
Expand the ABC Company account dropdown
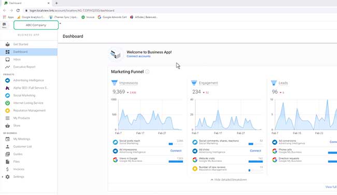[x=60, y=23]
